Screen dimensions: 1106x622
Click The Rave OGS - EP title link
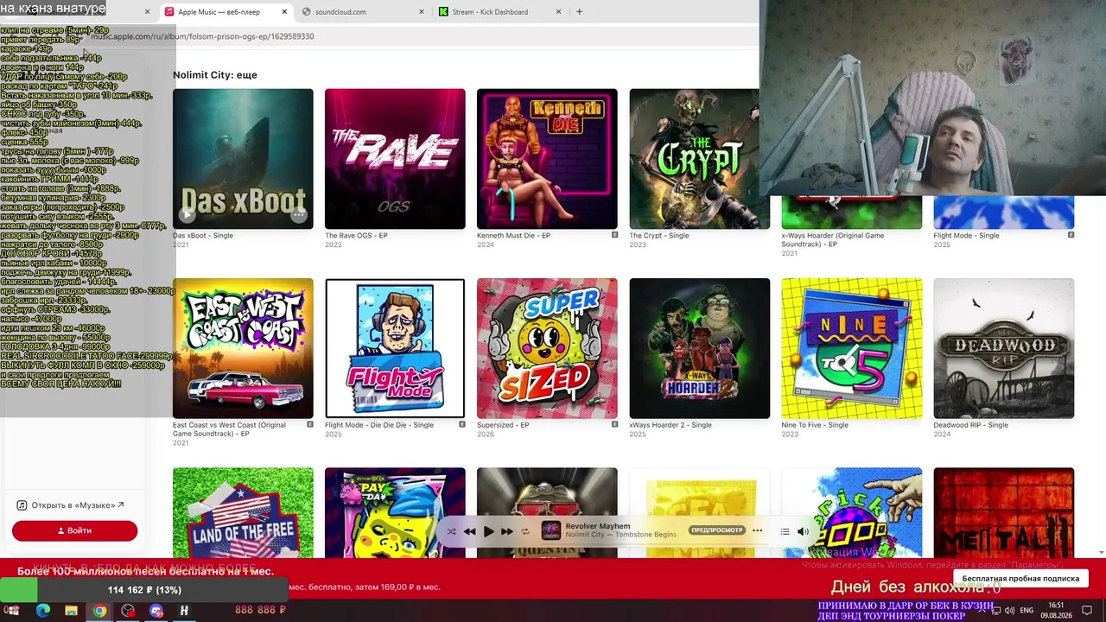click(x=356, y=235)
